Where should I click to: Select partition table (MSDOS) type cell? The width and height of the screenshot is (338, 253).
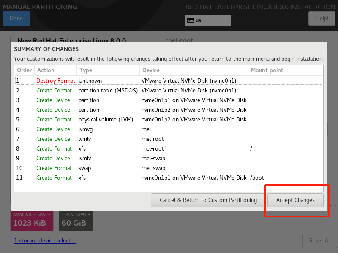pyautogui.click(x=108, y=90)
